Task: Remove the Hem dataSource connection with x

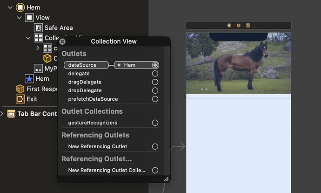Action: coord(119,65)
